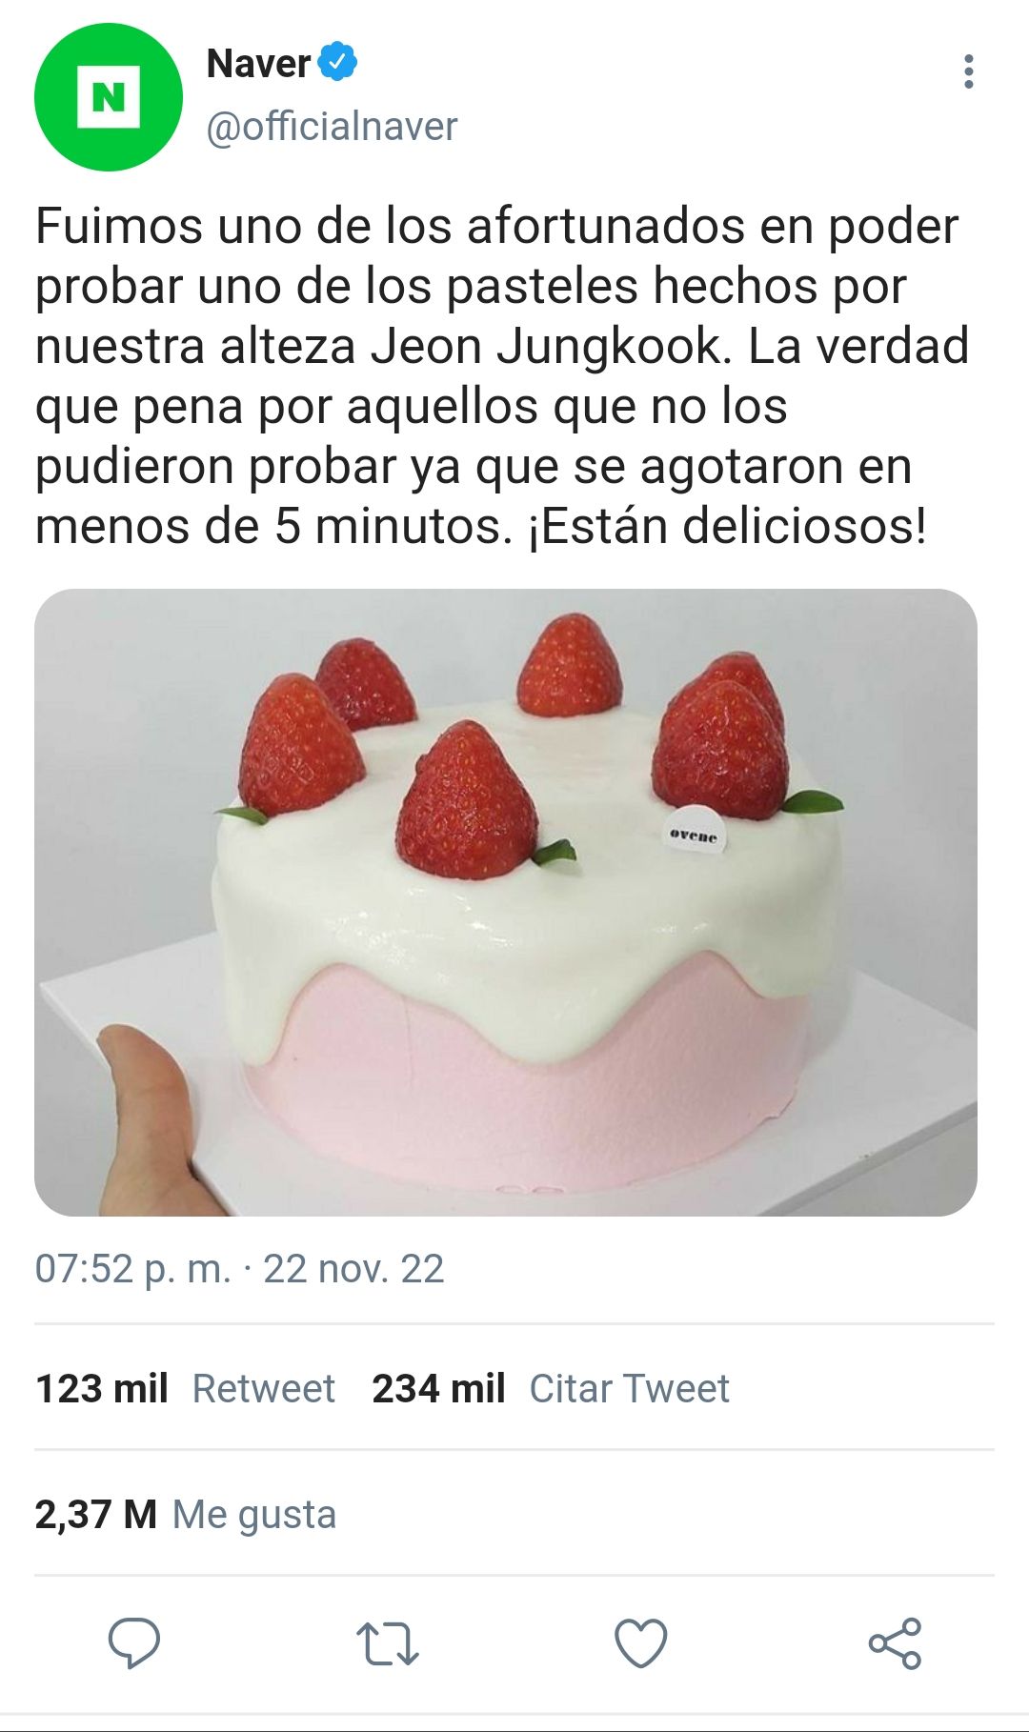Viewport: 1029px width, 1732px height.
Task: Tap the ovene label on the cake
Action: tap(694, 836)
